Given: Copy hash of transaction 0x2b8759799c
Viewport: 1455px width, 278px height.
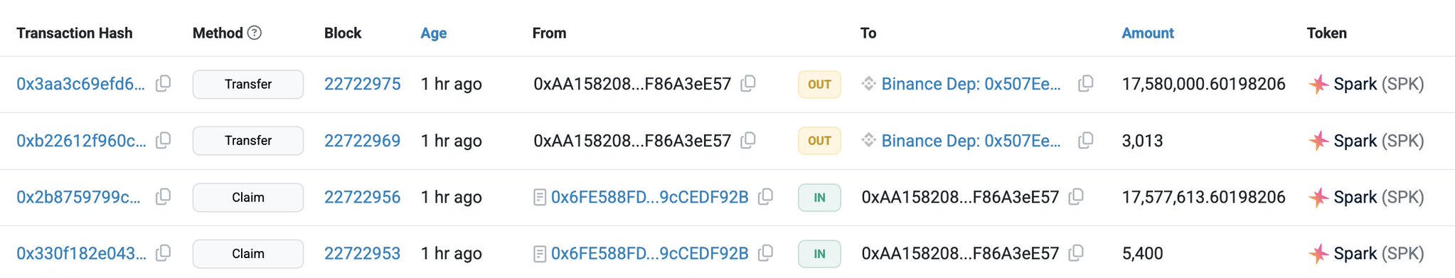Looking at the screenshot, I should click(x=163, y=197).
